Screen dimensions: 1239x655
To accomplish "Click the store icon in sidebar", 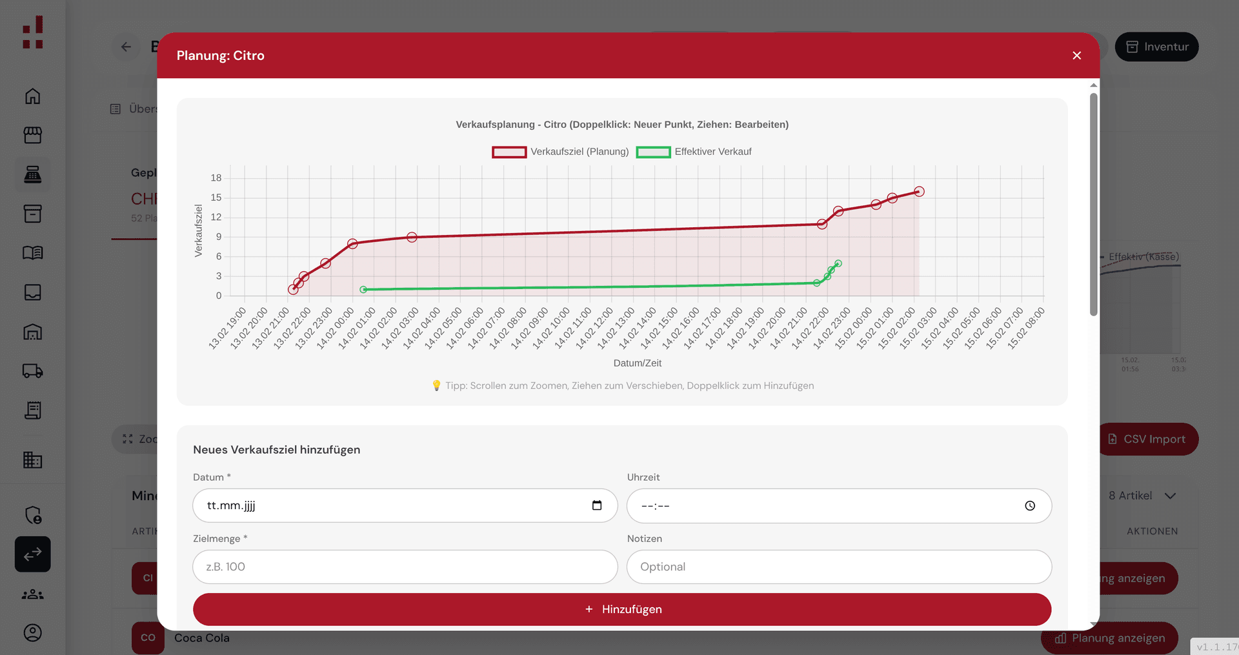I will [x=32, y=135].
